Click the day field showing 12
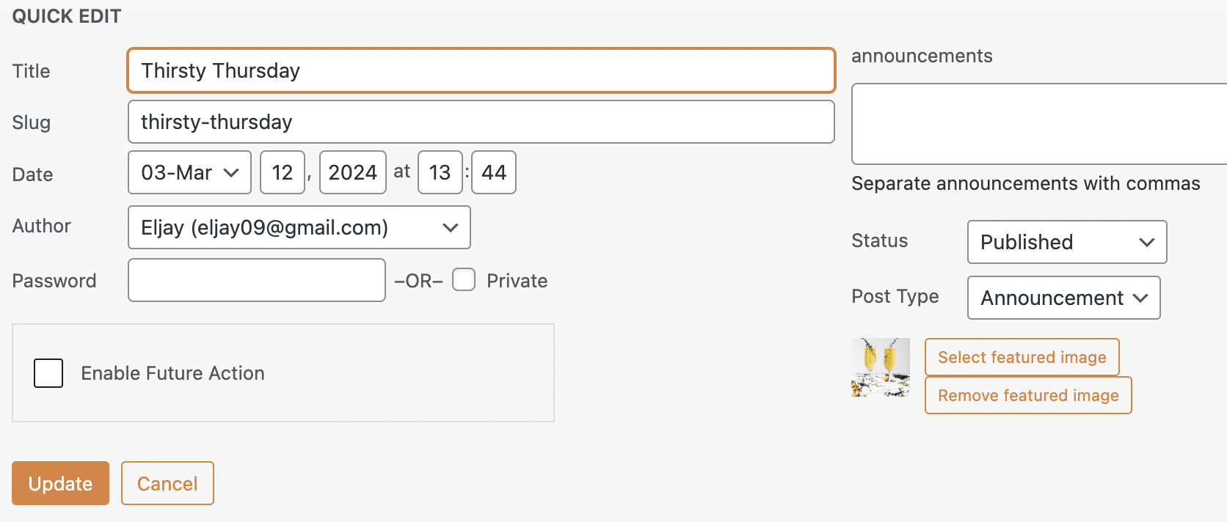1227x522 pixels. (283, 172)
